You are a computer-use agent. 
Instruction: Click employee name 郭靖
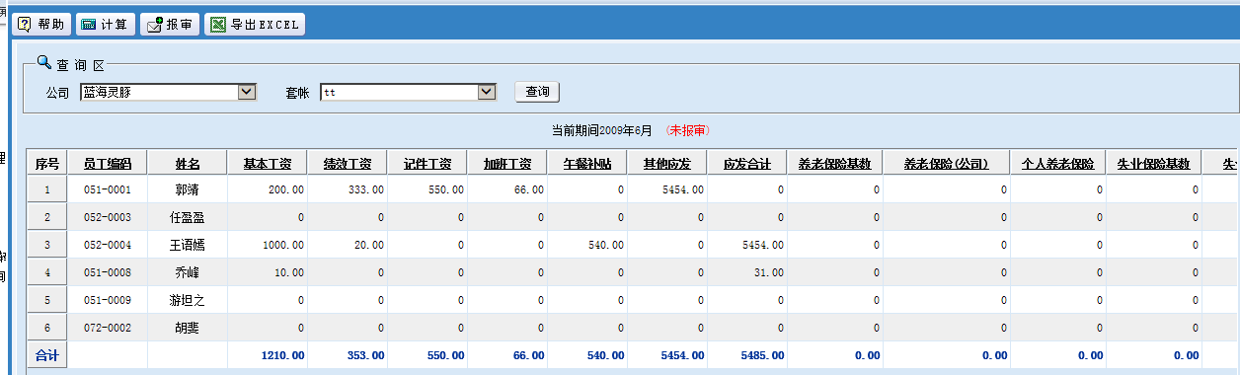[188, 188]
